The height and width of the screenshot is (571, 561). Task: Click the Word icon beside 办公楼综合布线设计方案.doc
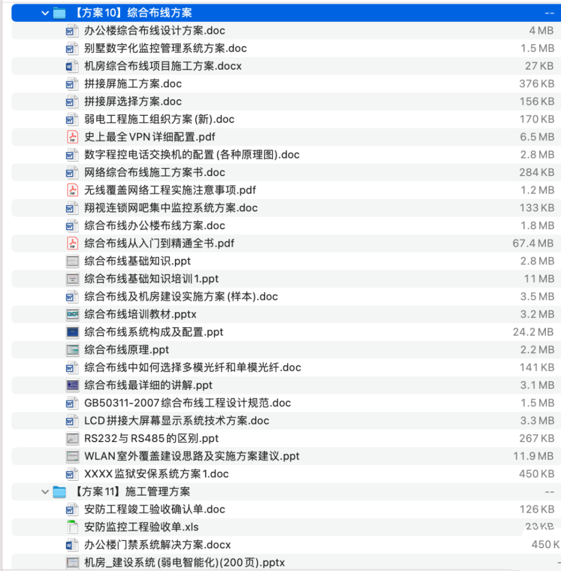click(72, 31)
